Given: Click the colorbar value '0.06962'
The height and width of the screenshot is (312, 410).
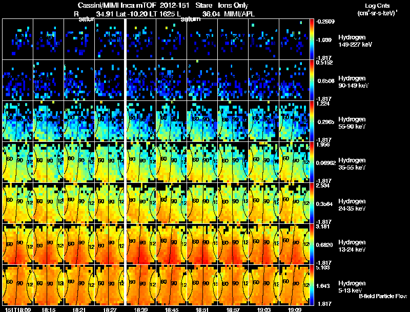Looking at the screenshot, I should click(326, 163).
